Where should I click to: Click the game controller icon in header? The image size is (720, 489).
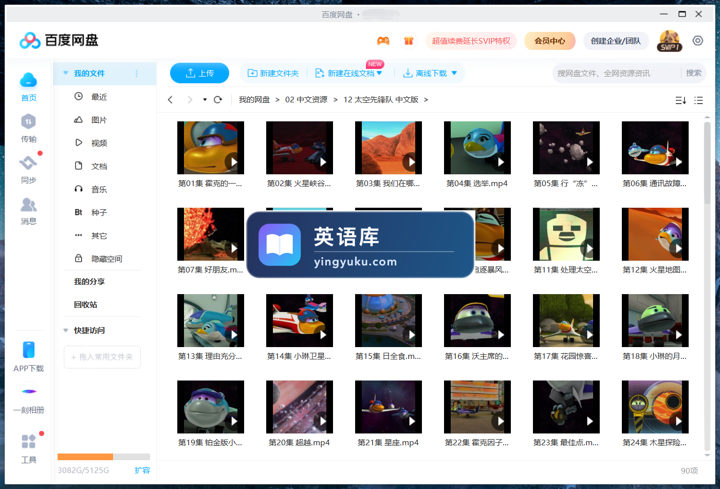tap(383, 41)
